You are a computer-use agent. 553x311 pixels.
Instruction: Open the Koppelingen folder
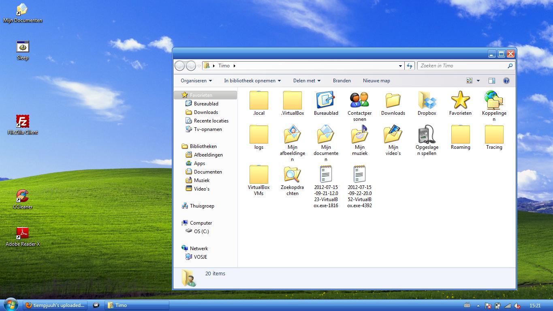click(x=494, y=106)
